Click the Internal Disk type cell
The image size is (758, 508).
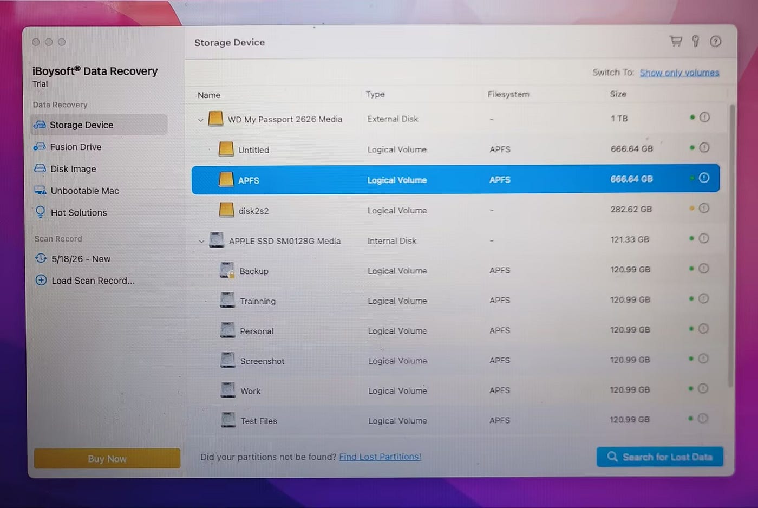point(392,240)
